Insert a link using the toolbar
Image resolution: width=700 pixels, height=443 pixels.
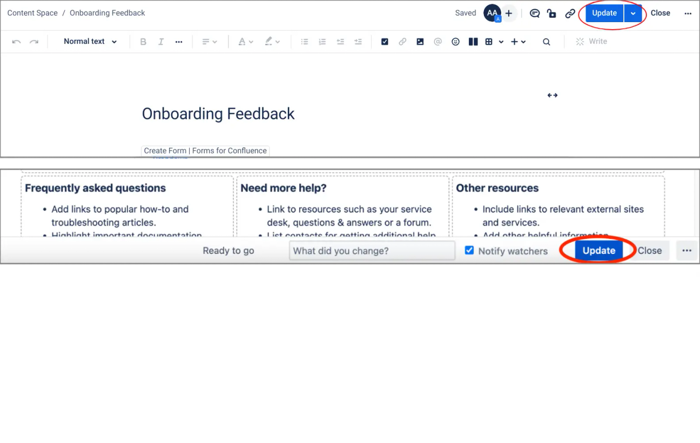point(402,41)
